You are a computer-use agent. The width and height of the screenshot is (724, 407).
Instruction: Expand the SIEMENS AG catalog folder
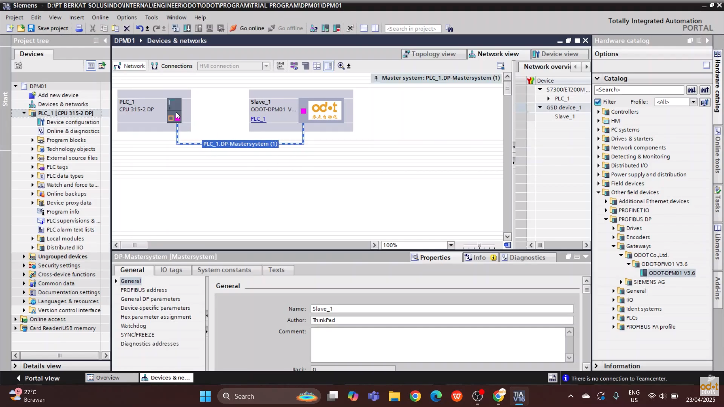(621, 282)
